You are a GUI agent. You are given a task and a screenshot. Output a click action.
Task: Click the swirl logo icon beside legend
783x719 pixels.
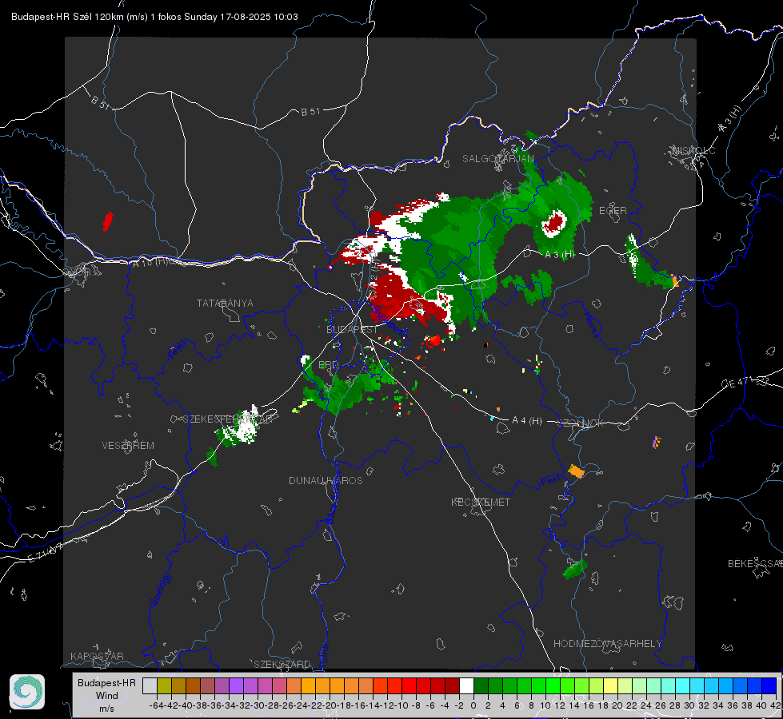coord(27,692)
